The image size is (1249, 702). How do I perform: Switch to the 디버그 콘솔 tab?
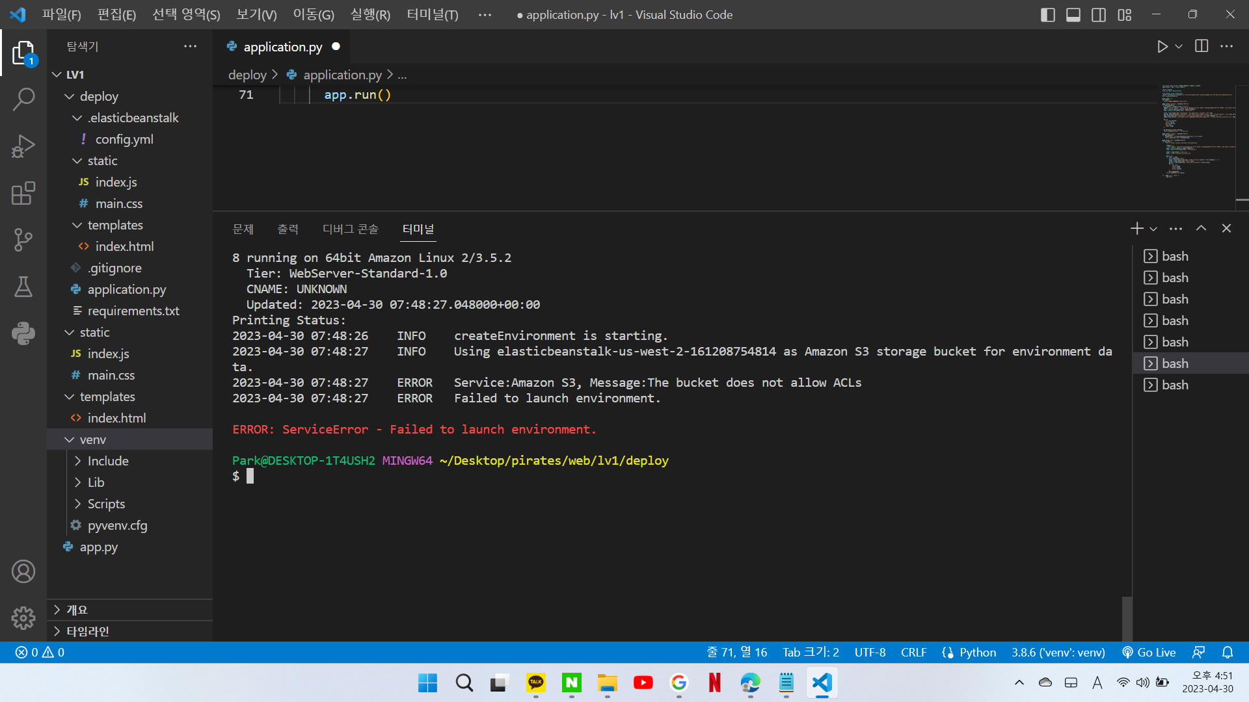click(351, 229)
